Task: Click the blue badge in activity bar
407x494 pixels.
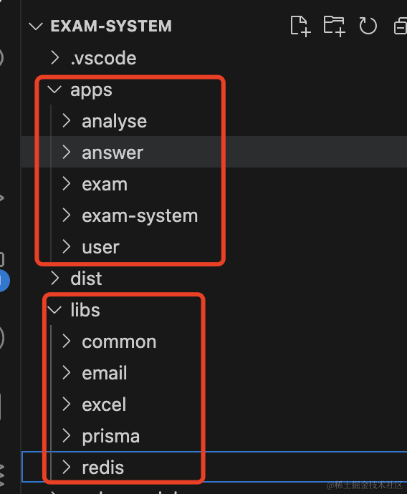Action: click(x=4, y=281)
